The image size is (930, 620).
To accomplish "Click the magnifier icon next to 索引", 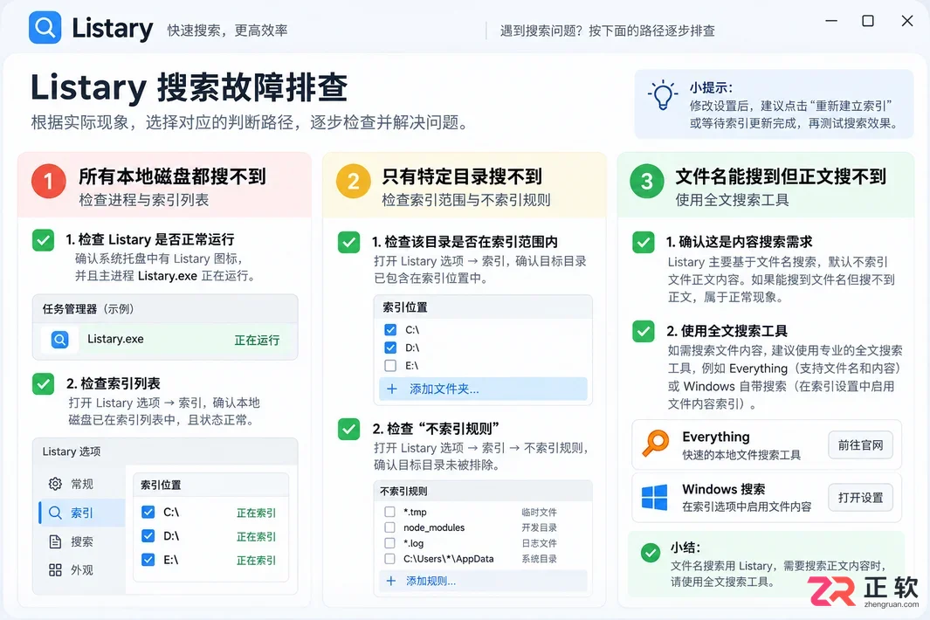I will [55, 513].
